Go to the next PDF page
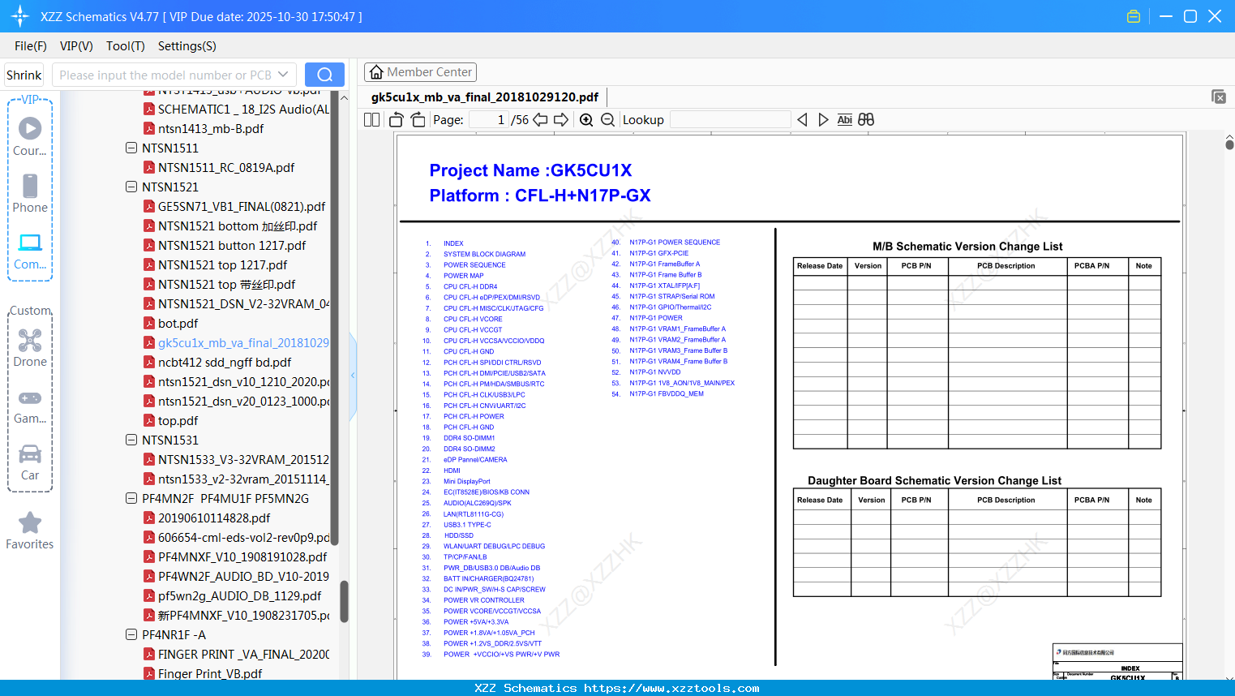 click(x=561, y=120)
